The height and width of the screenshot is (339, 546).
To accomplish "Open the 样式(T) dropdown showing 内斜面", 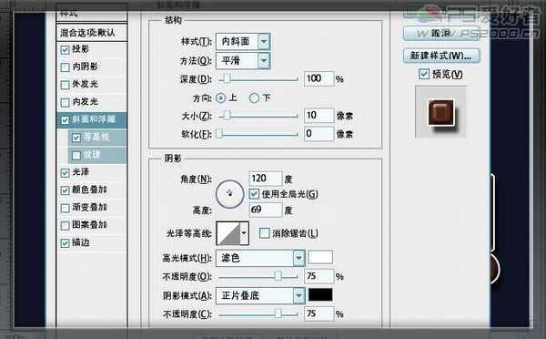I will (243, 42).
